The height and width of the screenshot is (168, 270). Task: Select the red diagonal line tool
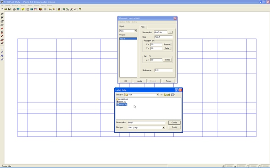(2, 36)
